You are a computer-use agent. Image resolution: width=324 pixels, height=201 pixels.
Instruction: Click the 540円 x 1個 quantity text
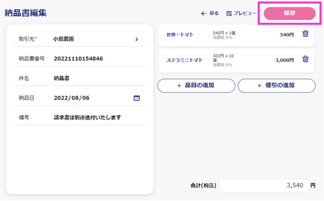point(224,33)
